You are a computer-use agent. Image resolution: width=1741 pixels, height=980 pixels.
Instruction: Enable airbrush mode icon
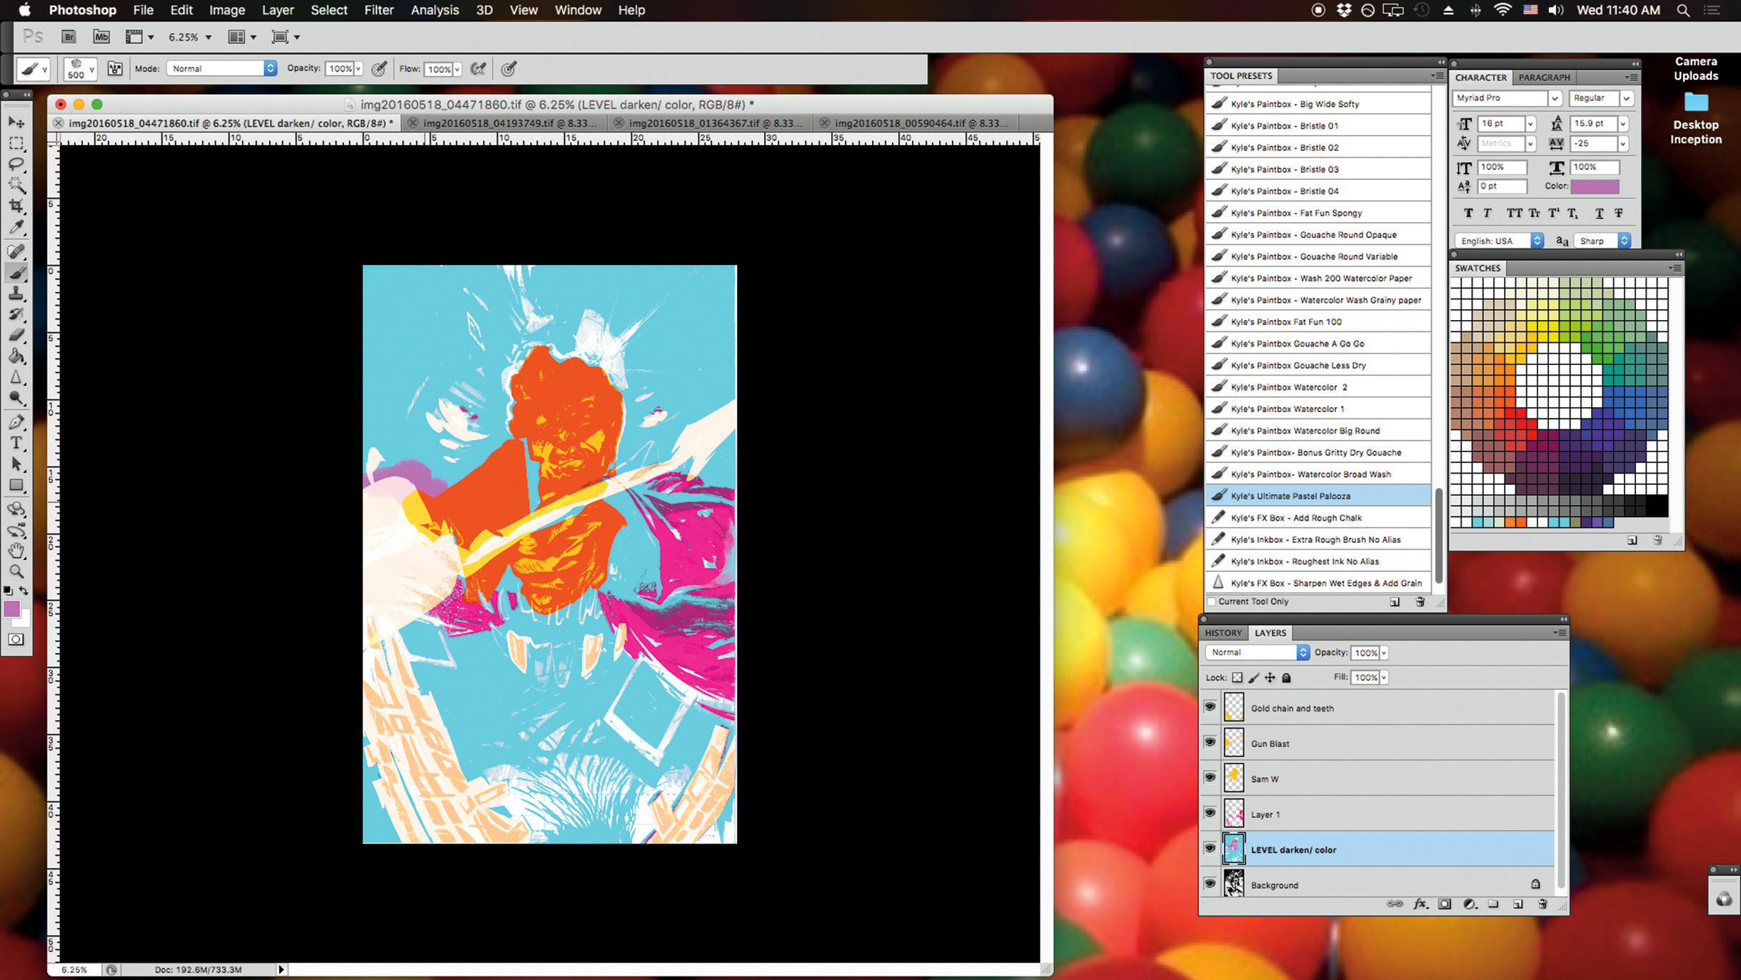(478, 69)
